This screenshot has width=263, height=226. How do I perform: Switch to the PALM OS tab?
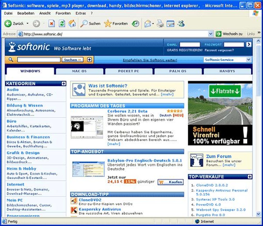click(178, 71)
